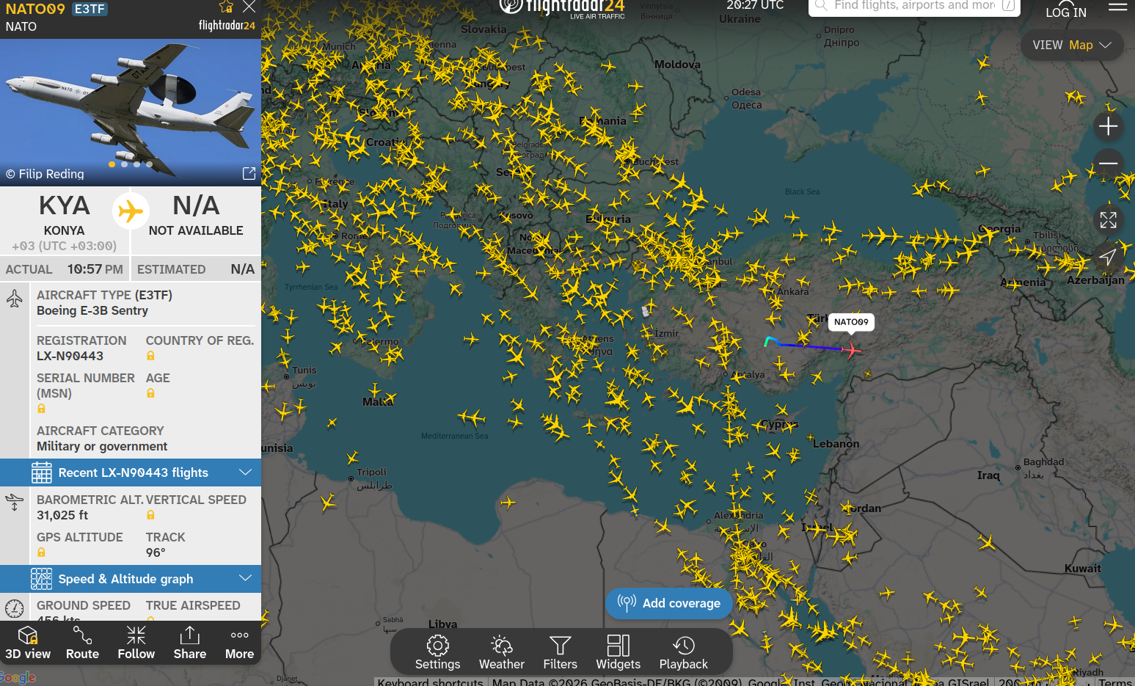Click the track value 96°
Image resolution: width=1135 pixels, height=686 pixels.
coord(156,552)
